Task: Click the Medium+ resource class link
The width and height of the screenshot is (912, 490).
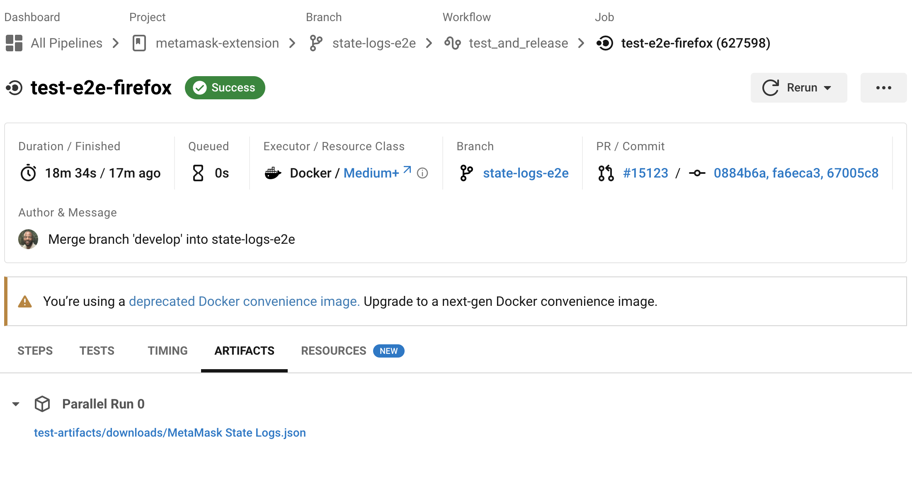Action: [371, 173]
